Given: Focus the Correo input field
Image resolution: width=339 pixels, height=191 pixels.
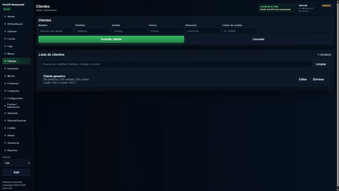Looking at the screenshot, I should pyautogui.click(x=166, y=31).
